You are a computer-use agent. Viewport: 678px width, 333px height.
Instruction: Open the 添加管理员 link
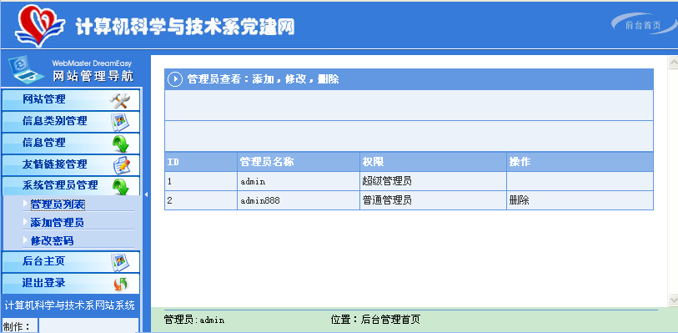click(57, 223)
